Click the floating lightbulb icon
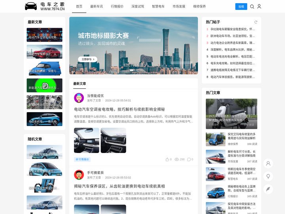 (268, 176)
